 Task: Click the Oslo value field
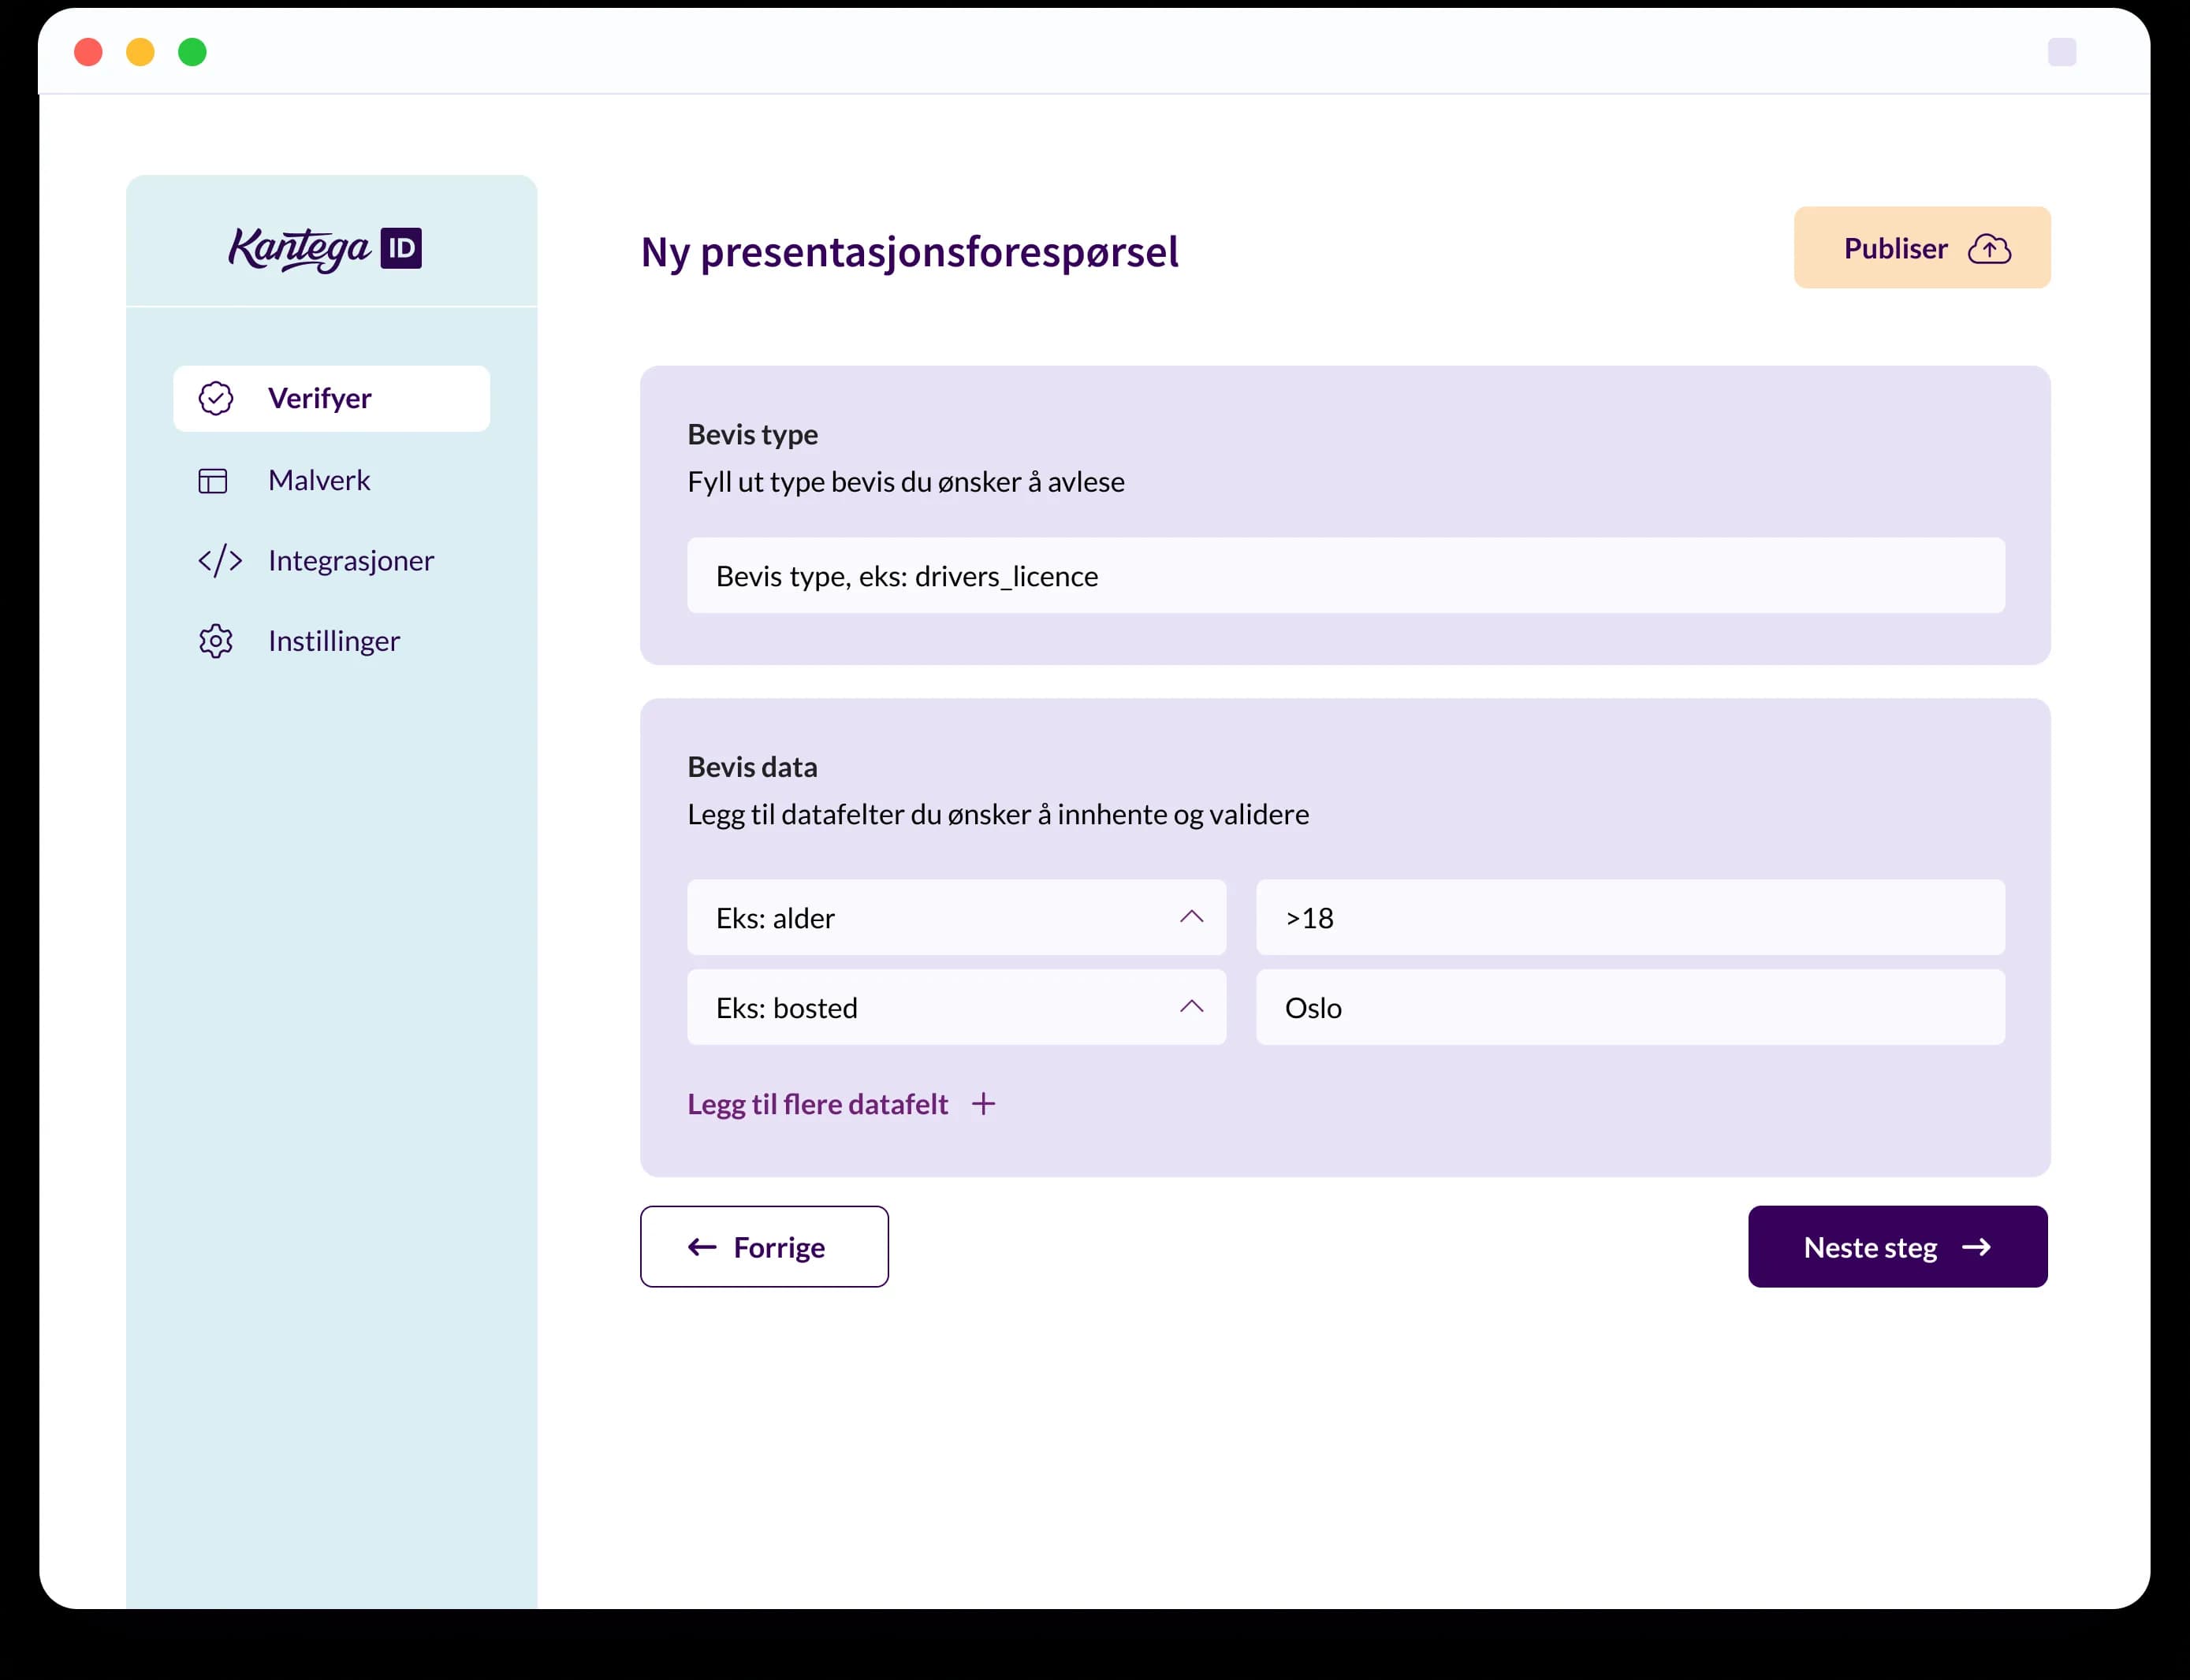(x=1629, y=1007)
